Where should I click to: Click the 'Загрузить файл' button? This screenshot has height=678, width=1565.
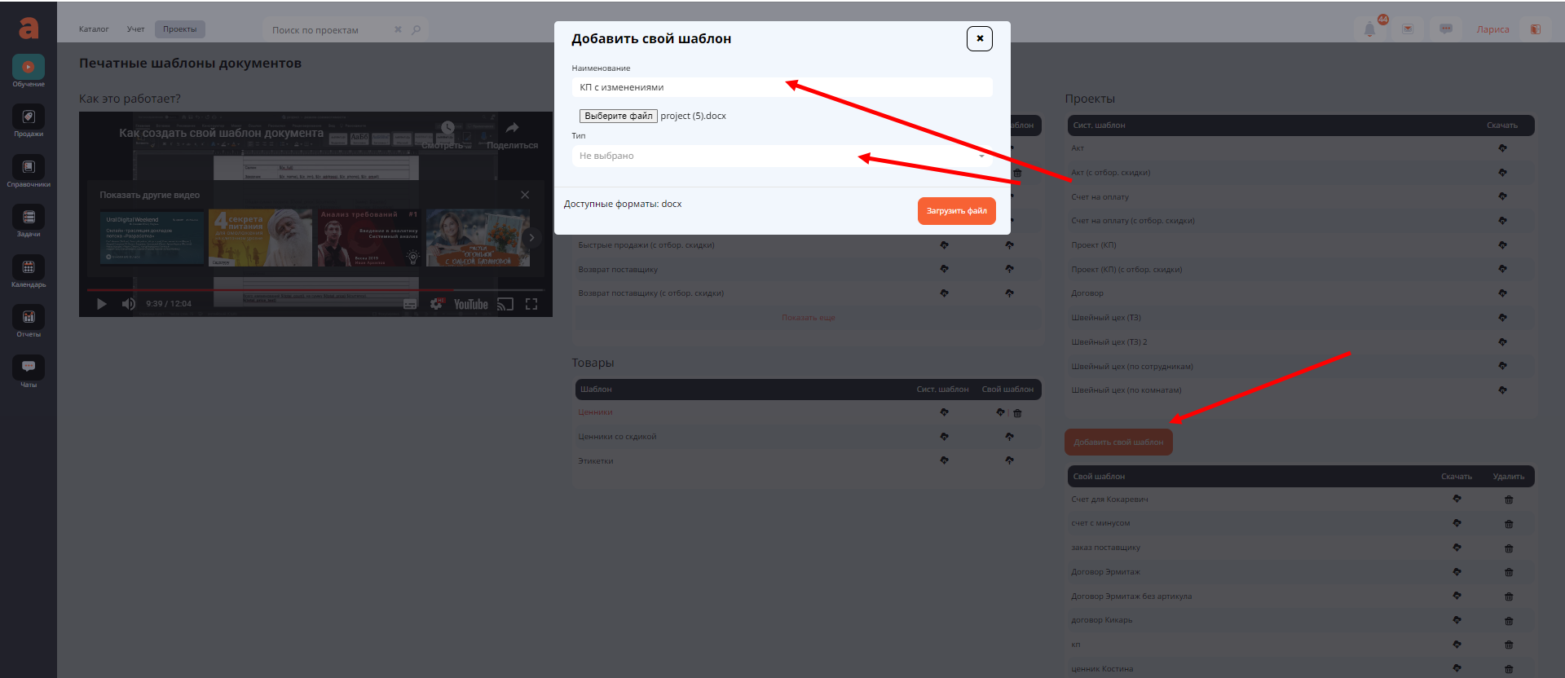click(x=956, y=211)
